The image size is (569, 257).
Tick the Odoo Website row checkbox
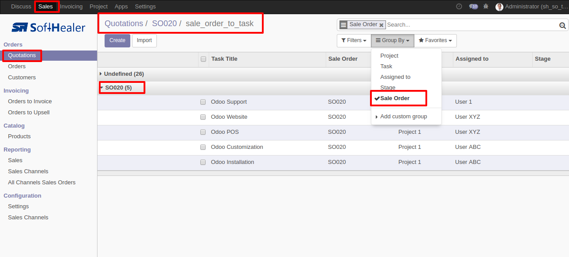pos(203,117)
